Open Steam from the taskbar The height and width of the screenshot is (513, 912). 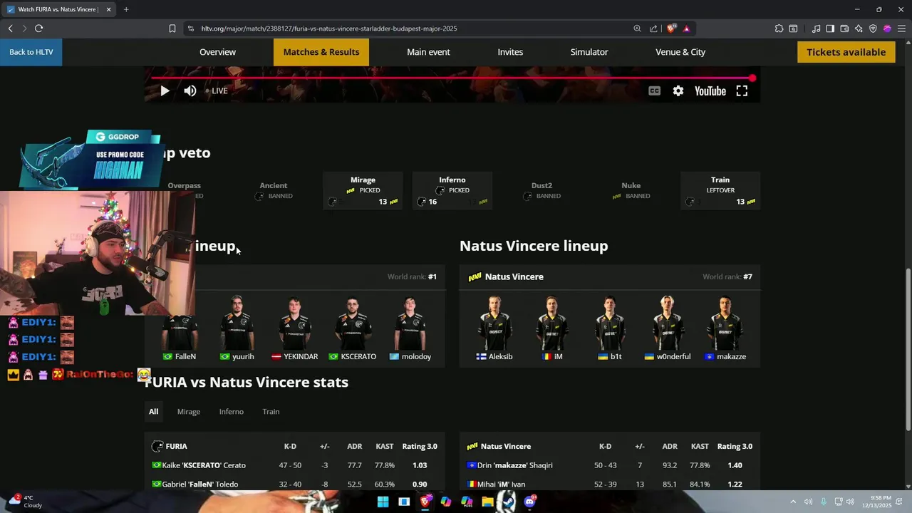click(x=508, y=502)
